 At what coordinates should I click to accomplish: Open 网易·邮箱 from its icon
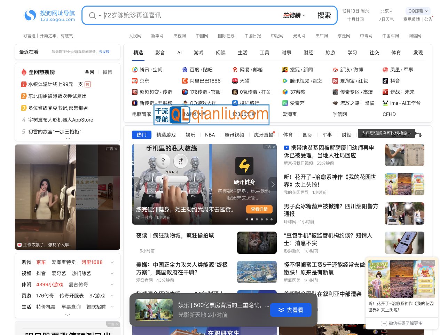point(235,70)
